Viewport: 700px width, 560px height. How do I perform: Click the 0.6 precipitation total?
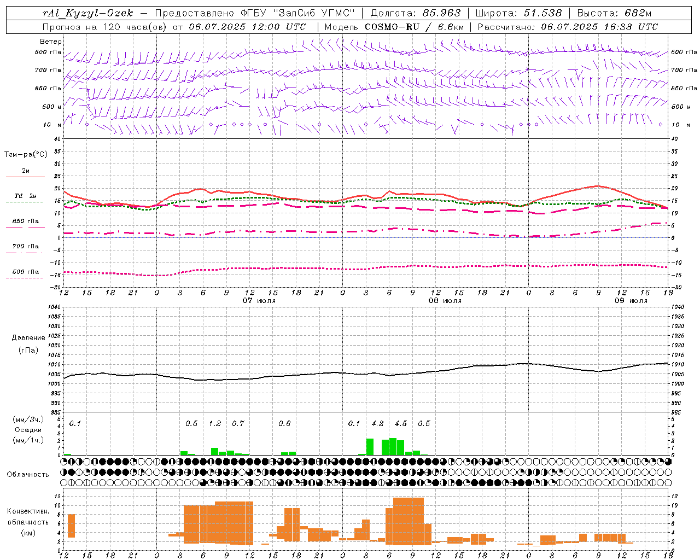[284, 424]
